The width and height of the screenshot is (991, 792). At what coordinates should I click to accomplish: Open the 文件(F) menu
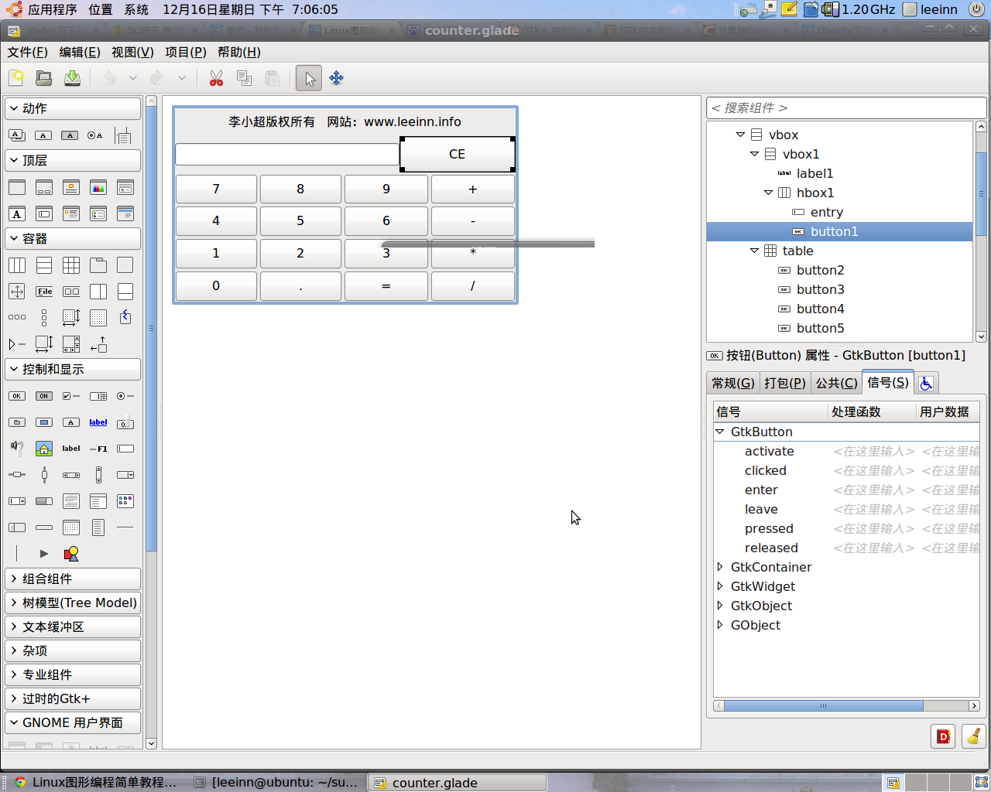pos(27,52)
